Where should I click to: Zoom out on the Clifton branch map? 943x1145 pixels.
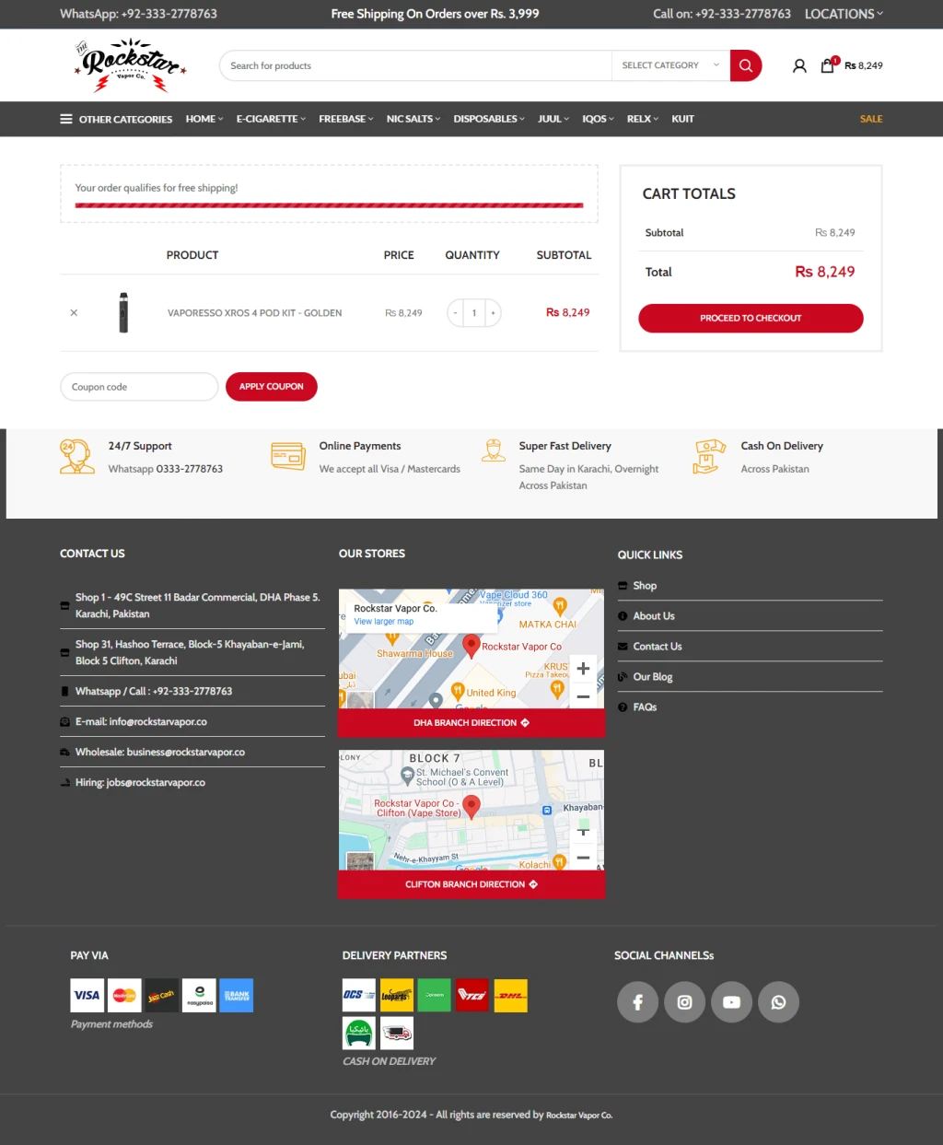coord(583,858)
